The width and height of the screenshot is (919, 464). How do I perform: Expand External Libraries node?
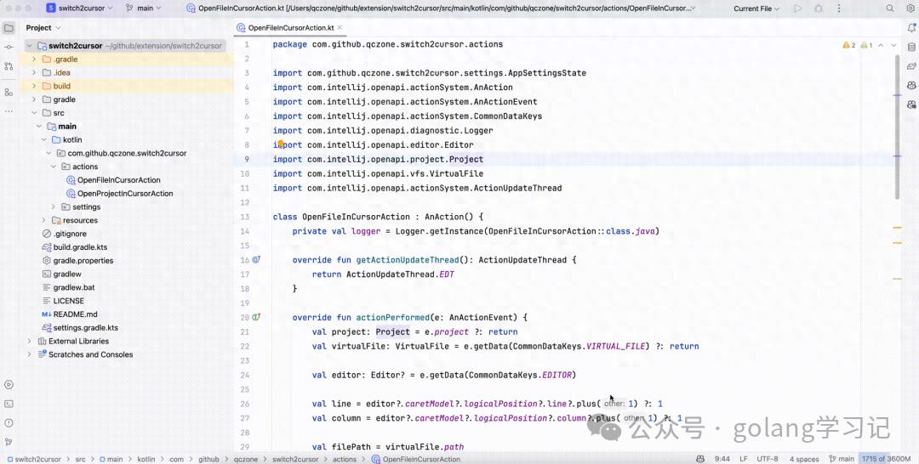(29, 341)
